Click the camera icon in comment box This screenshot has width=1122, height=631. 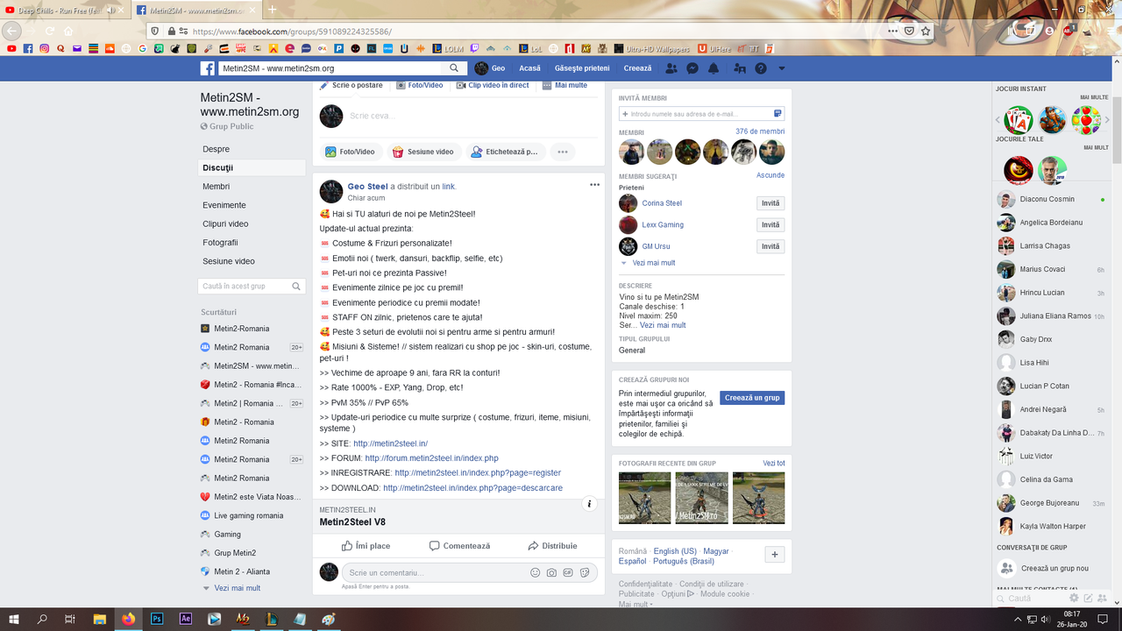click(x=551, y=572)
